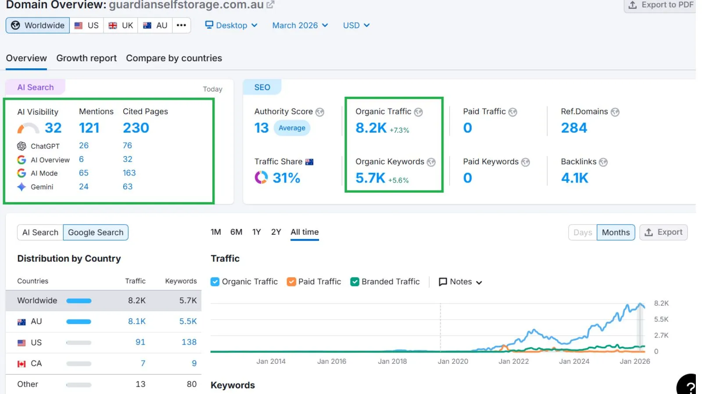Select the US database button

point(87,25)
